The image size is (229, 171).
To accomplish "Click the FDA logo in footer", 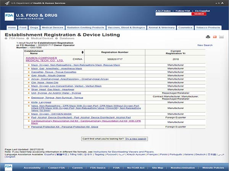I will [x=8, y=167].
